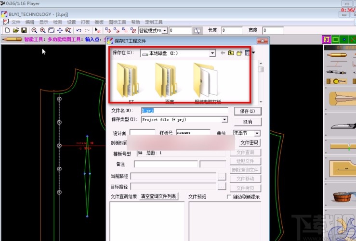Click the Create new folder icon
This screenshot has height=241, width=356.
pyautogui.click(x=239, y=53)
